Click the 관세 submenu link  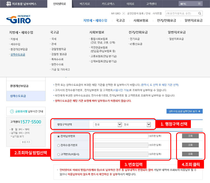point(54,44)
